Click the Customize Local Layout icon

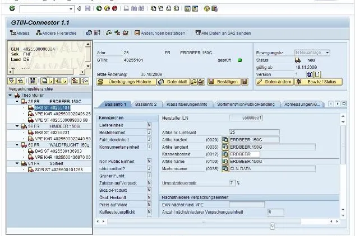click(214, 8)
